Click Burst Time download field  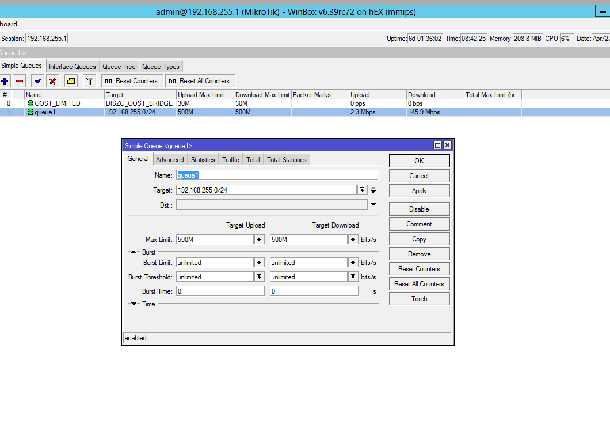(x=314, y=291)
